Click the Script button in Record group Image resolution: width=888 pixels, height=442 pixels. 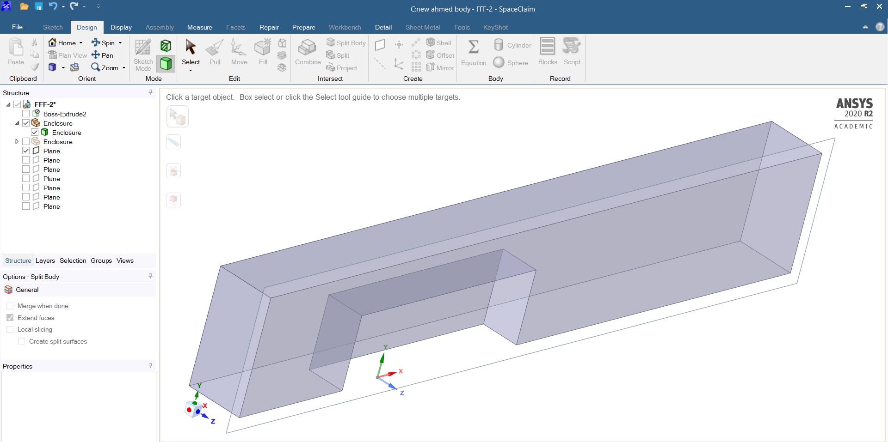pos(572,52)
